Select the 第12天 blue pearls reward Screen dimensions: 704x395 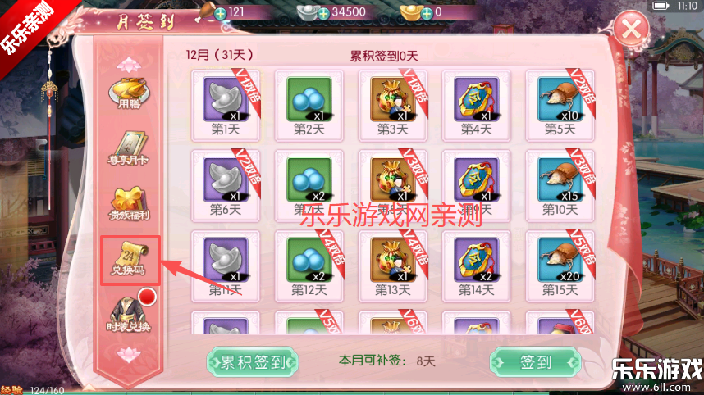pyautogui.click(x=309, y=266)
